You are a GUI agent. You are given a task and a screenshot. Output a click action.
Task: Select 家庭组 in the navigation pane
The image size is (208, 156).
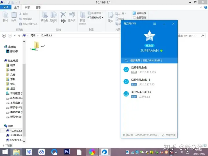pos(10,47)
